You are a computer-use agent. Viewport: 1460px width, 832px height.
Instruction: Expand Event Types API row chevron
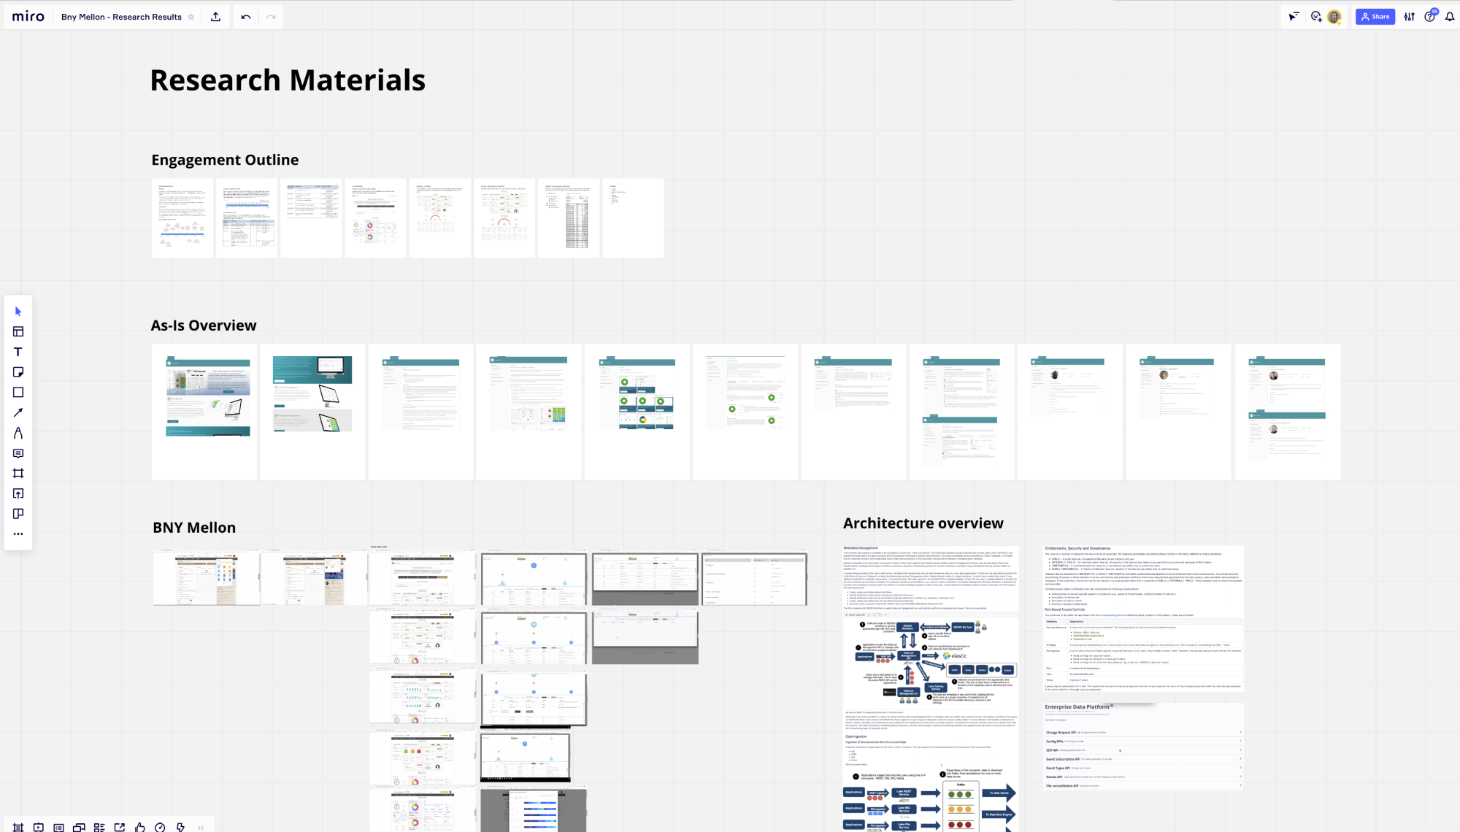point(1240,768)
